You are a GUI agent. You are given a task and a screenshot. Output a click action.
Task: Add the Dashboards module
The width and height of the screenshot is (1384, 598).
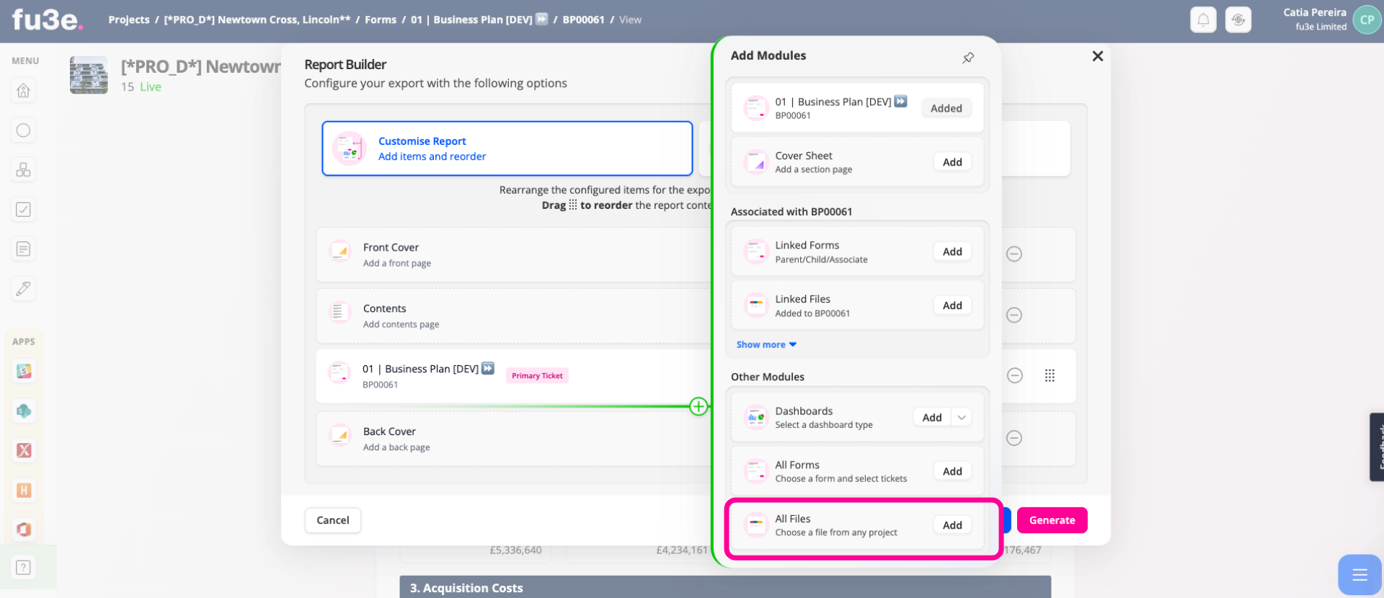[x=932, y=417]
